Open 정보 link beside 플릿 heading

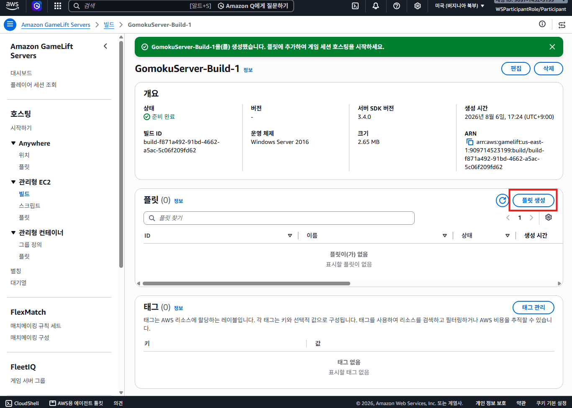pyautogui.click(x=179, y=201)
